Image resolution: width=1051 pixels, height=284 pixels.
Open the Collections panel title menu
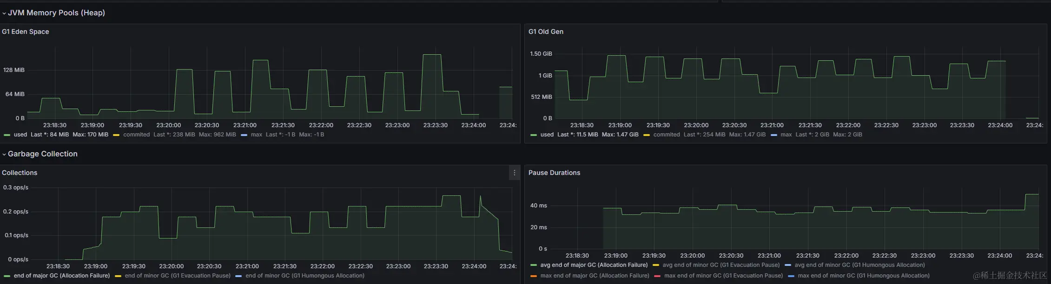coord(20,173)
